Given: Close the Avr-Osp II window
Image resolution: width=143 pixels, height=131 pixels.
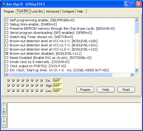Looking at the screenshot, I should pyautogui.click(x=139, y=4).
